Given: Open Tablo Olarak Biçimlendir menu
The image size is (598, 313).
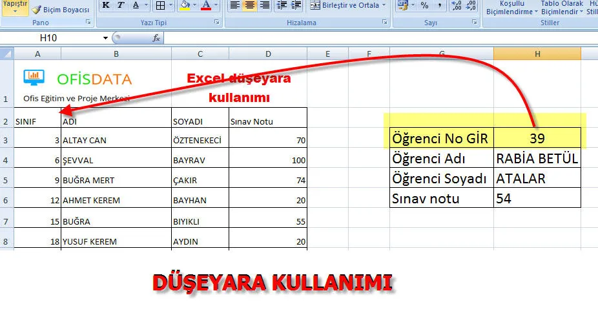Looking at the screenshot, I should click(561, 8).
